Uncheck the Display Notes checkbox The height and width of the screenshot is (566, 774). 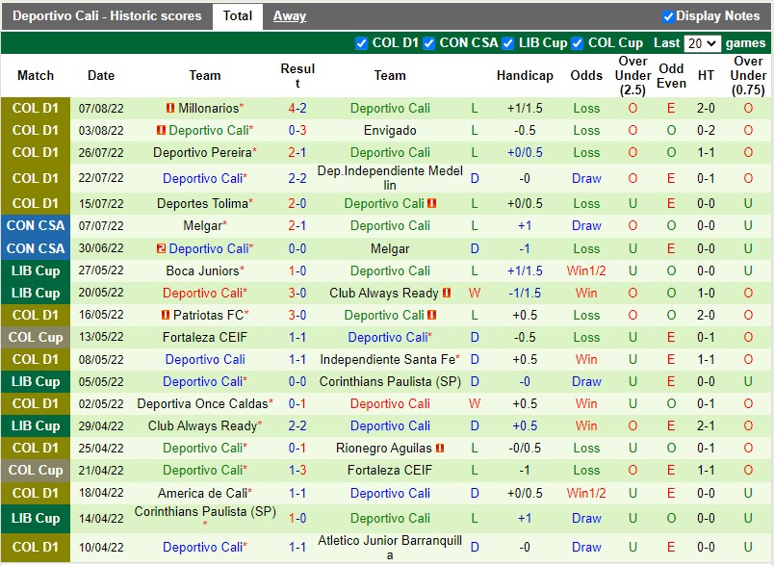click(x=668, y=16)
